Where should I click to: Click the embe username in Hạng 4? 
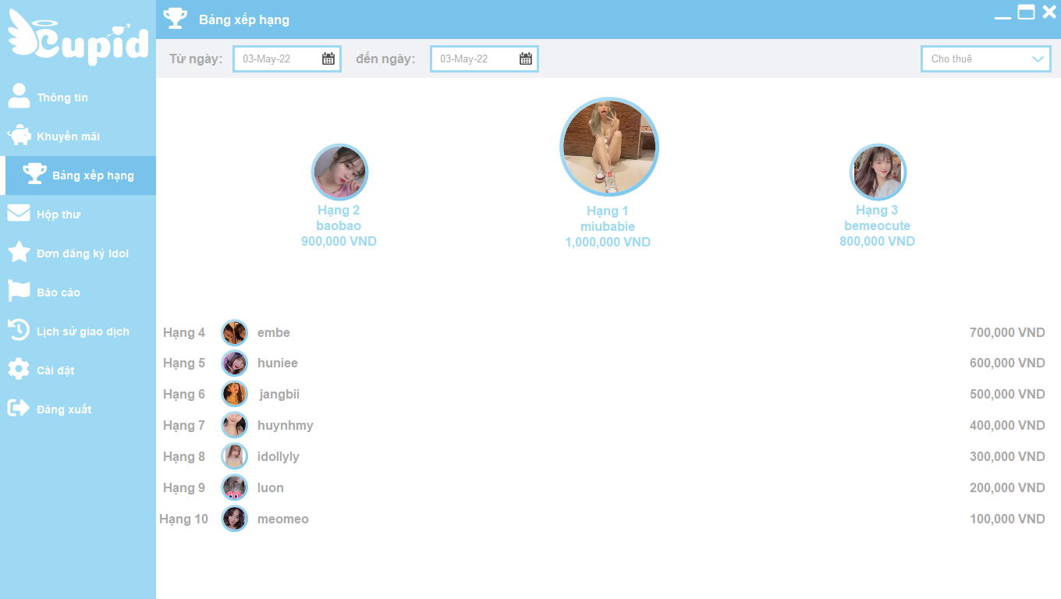pyautogui.click(x=274, y=333)
